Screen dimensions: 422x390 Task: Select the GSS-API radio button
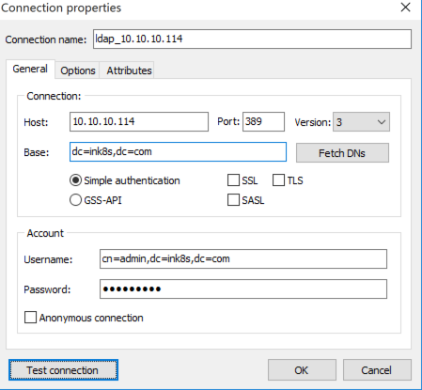75,200
